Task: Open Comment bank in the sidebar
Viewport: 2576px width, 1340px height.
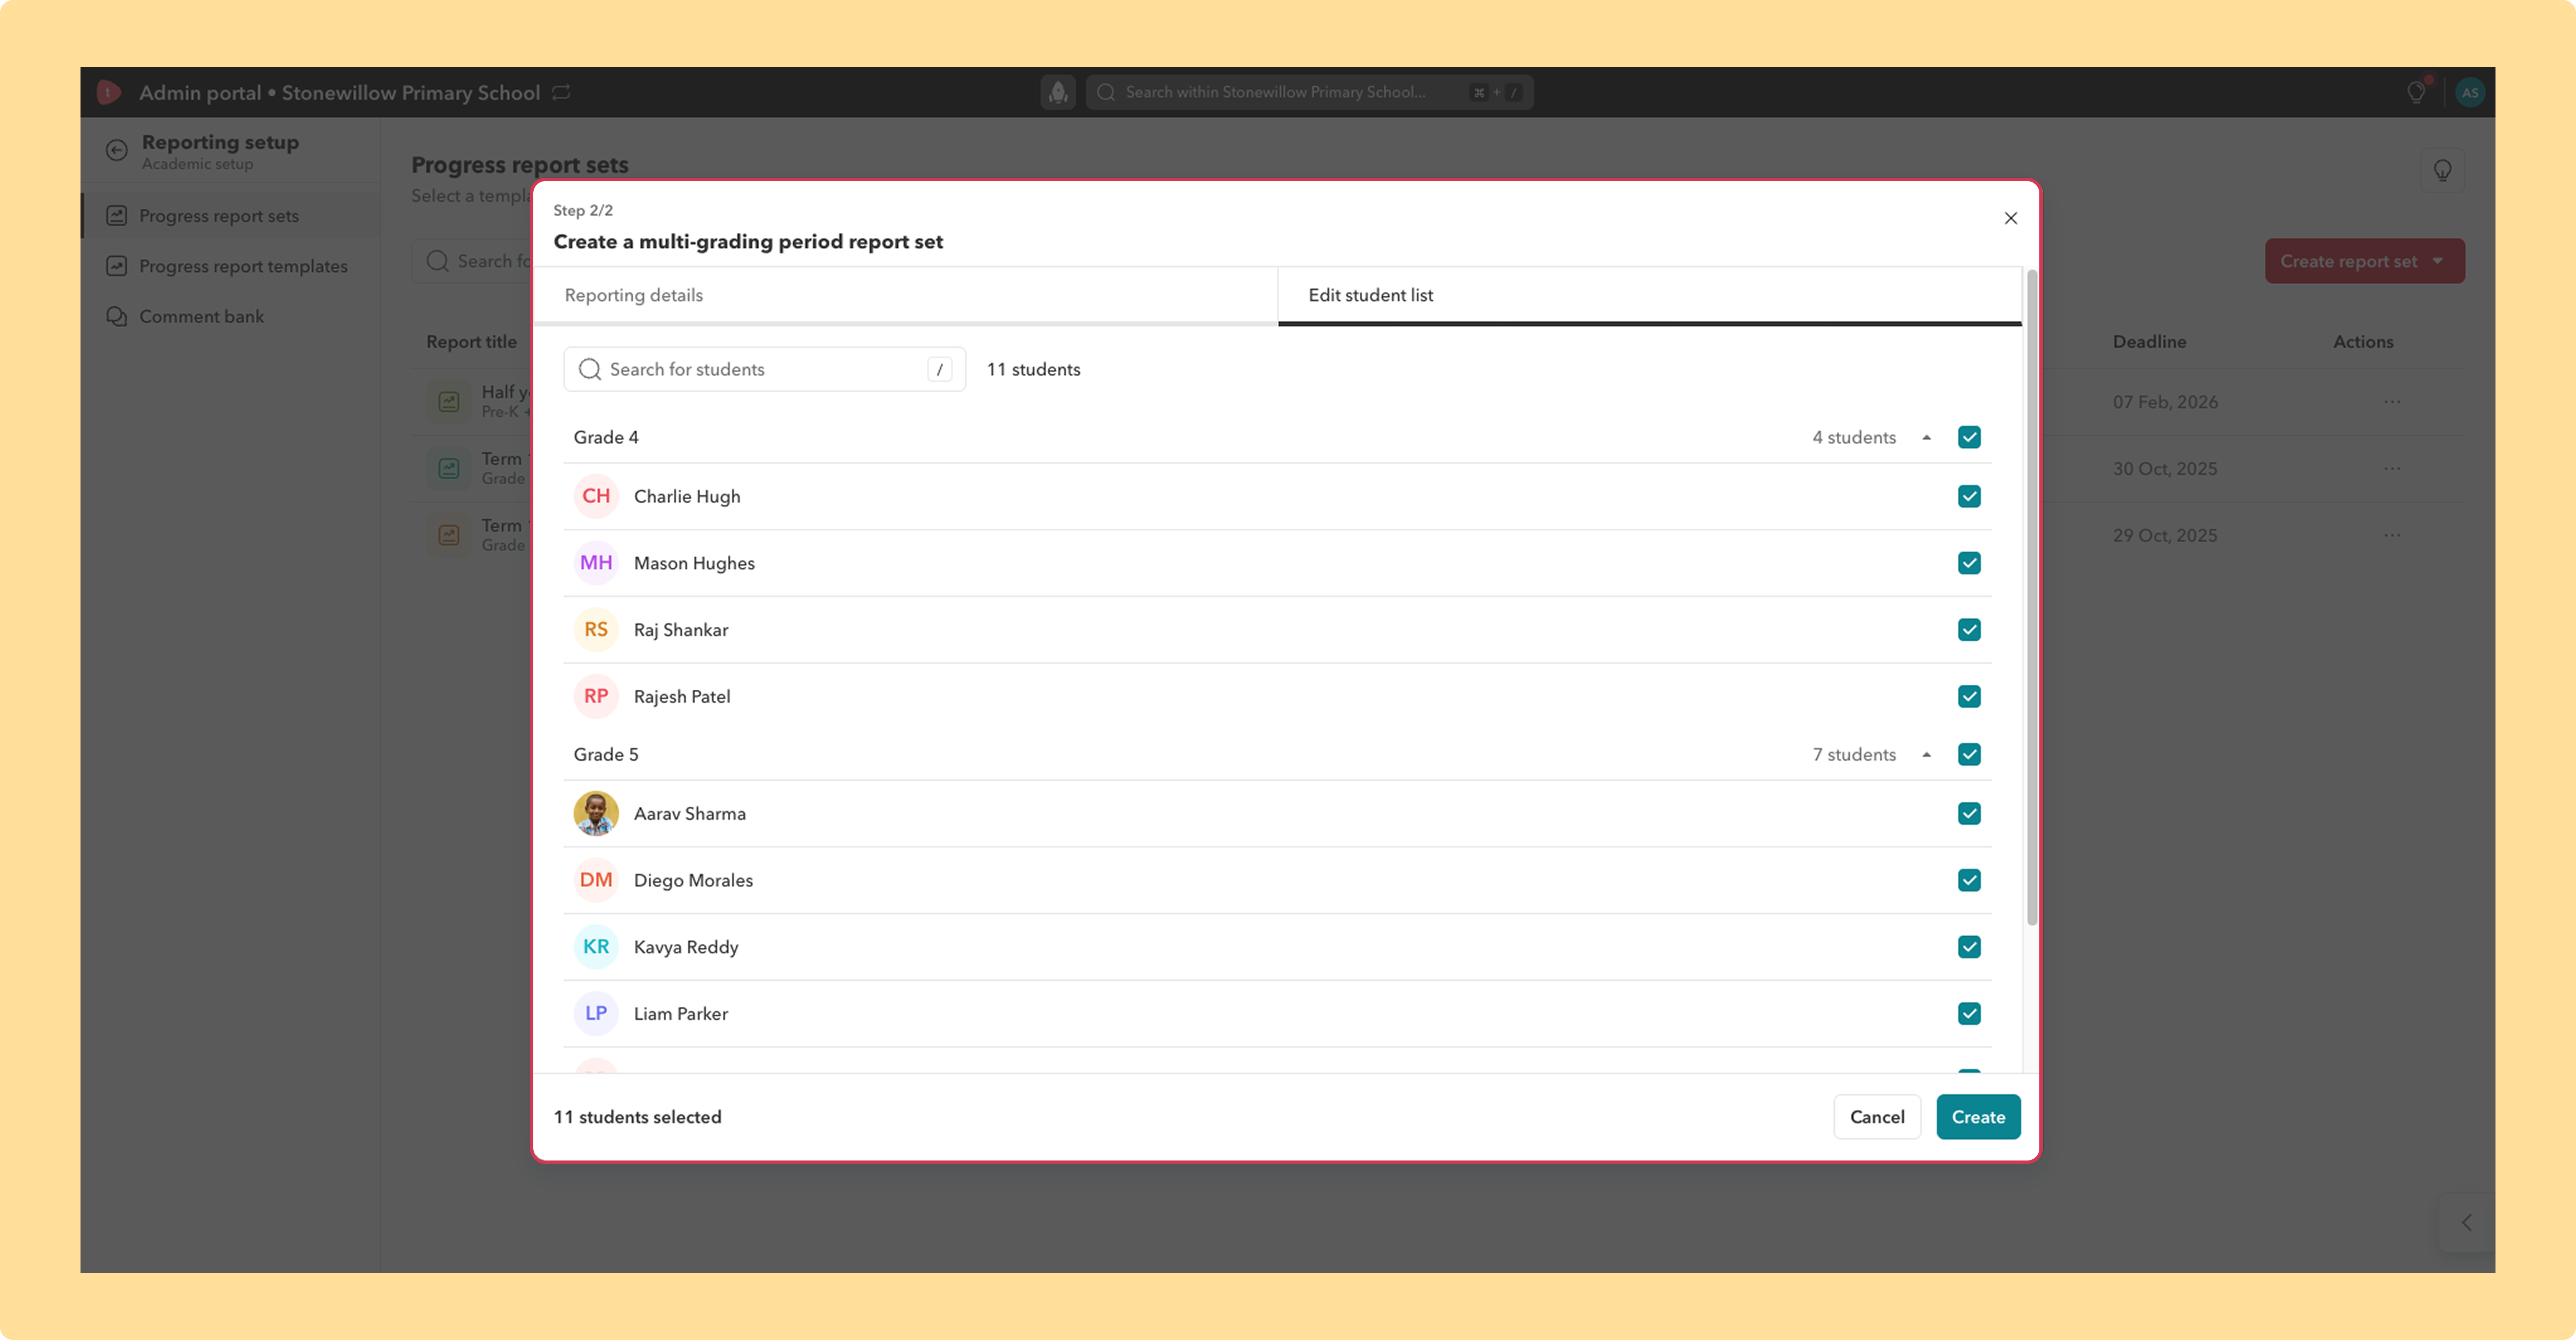Action: pos(231,316)
